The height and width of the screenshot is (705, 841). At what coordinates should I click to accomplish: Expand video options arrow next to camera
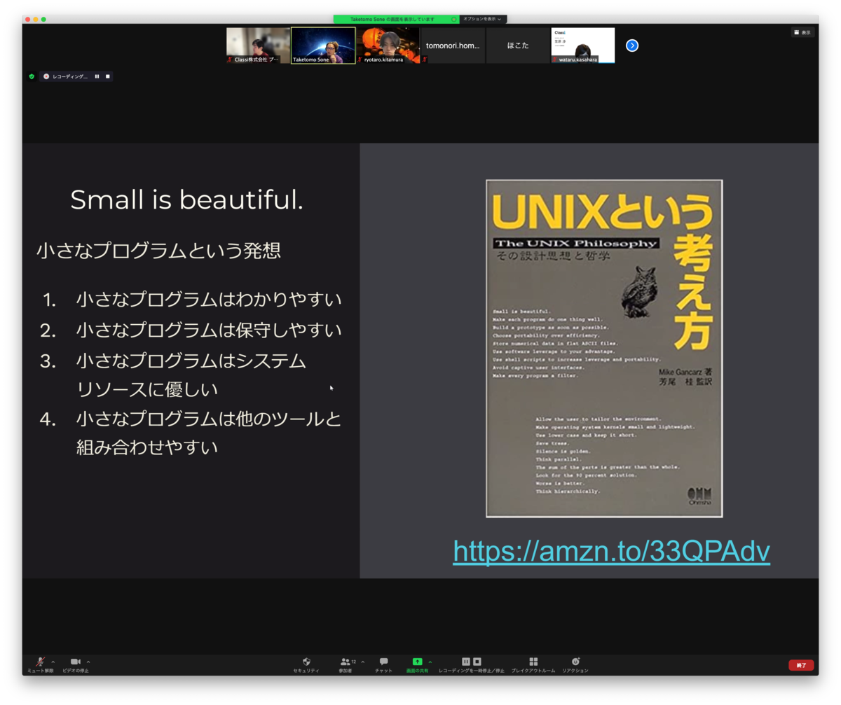coord(88,662)
